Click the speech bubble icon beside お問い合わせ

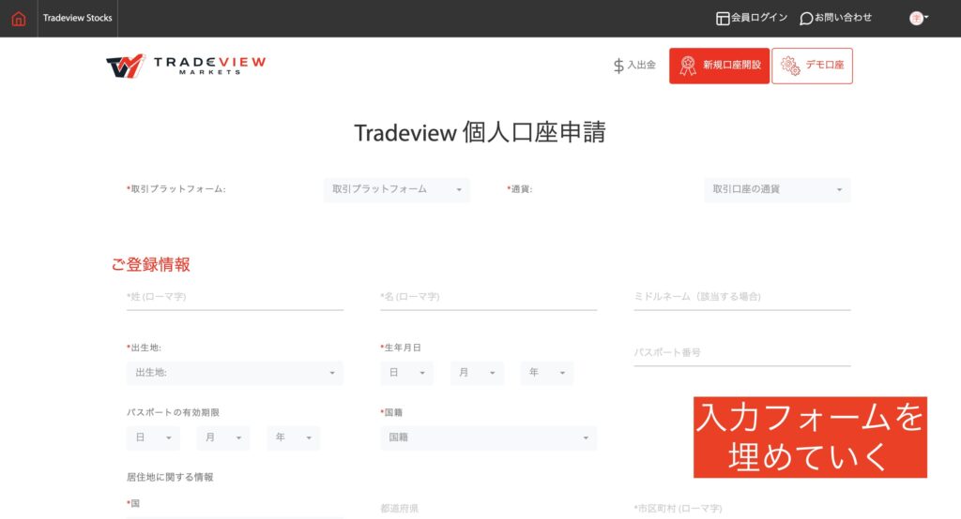pyautogui.click(x=806, y=19)
